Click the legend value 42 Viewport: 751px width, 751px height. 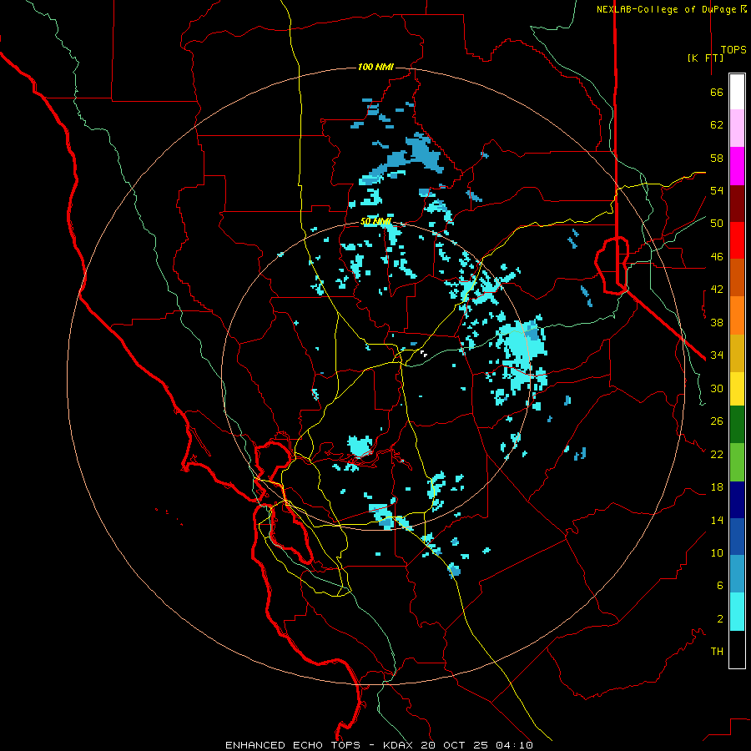[717, 290]
